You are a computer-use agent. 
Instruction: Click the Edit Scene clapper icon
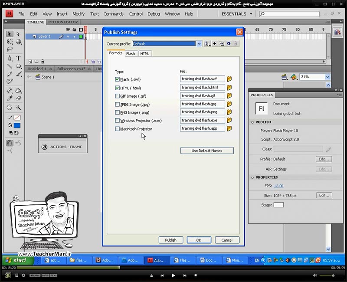coord(285,77)
